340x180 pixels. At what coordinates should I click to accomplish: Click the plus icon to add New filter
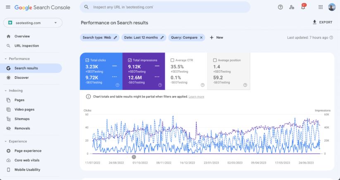click(x=212, y=38)
